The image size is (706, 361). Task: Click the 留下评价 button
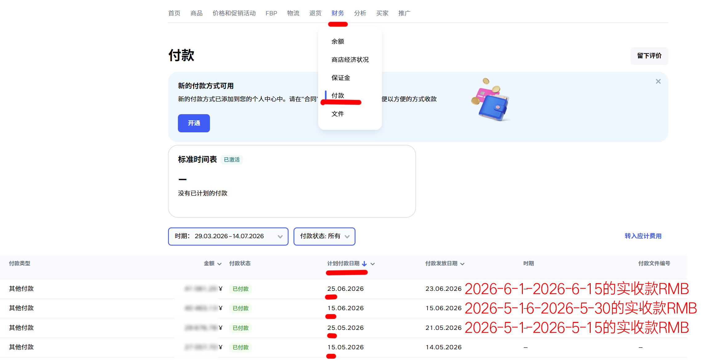[x=649, y=56]
